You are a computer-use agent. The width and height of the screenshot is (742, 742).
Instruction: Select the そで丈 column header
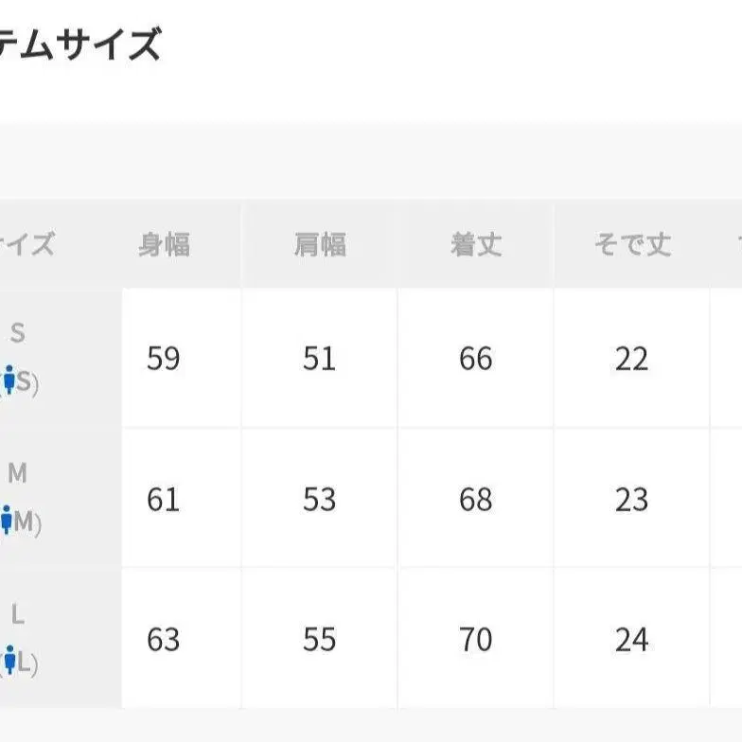click(632, 244)
